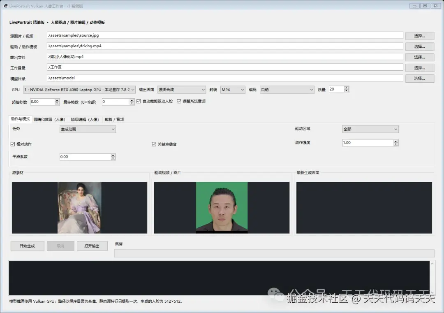Focus the driving.mp4 path input field
Viewport: 444px width, 313px height.
click(x=225, y=46)
